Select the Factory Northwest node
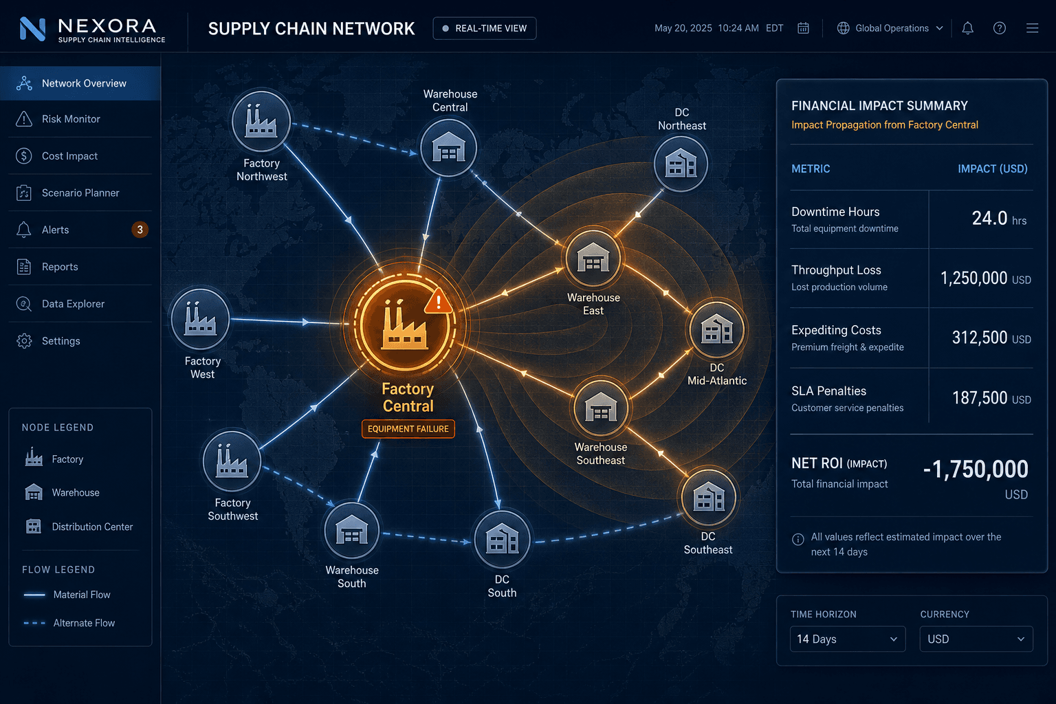1056x704 pixels. point(261,121)
